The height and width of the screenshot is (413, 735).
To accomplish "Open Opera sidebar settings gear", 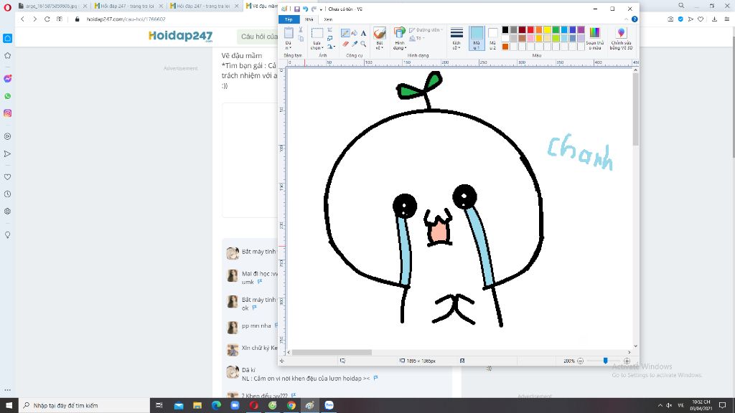I will (7, 212).
